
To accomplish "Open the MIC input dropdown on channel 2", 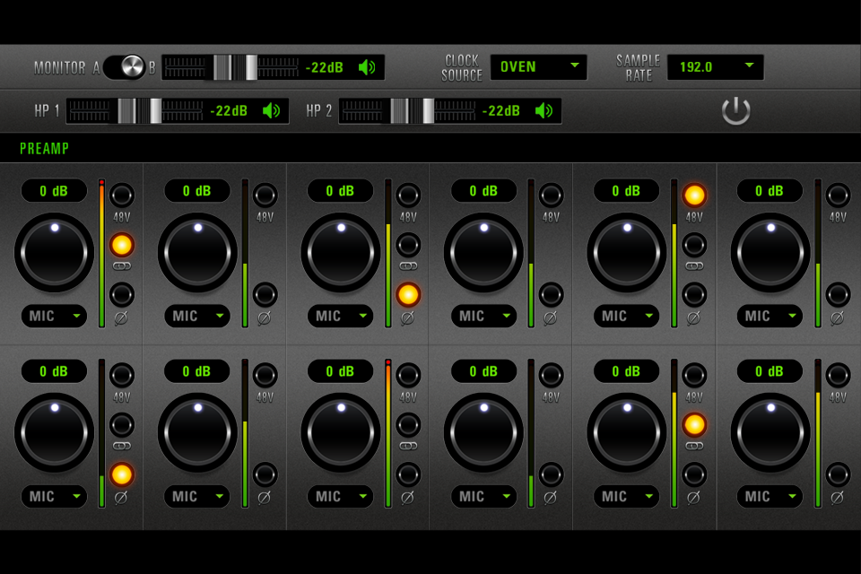I will tap(197, 316).
